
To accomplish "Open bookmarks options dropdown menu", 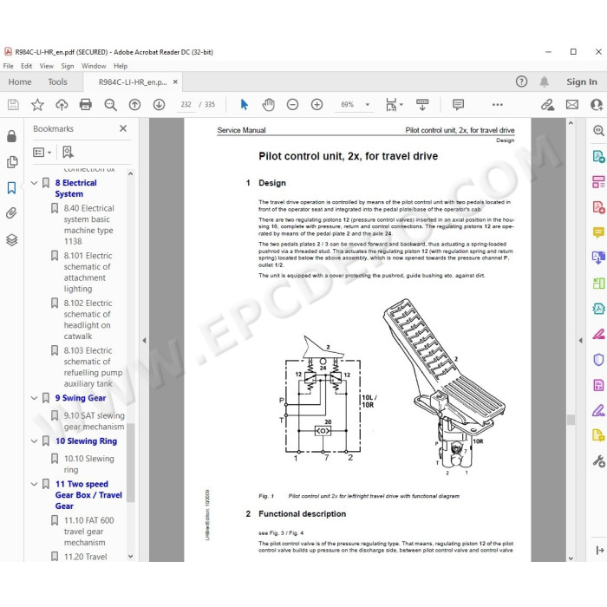I will 42,153.
